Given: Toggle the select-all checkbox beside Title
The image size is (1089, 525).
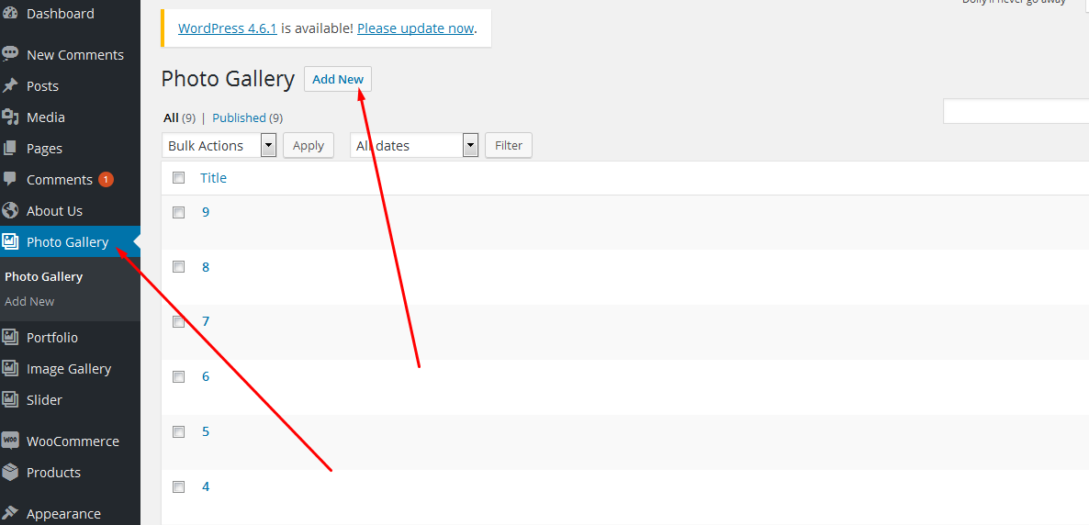Looking at the screenshot, I should (178, 178).
